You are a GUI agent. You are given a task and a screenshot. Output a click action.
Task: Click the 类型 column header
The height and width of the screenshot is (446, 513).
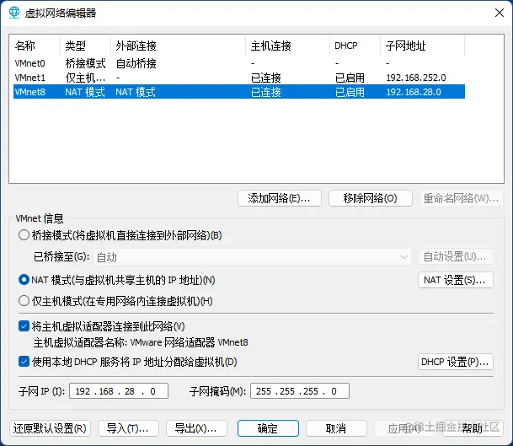(86, 46)
